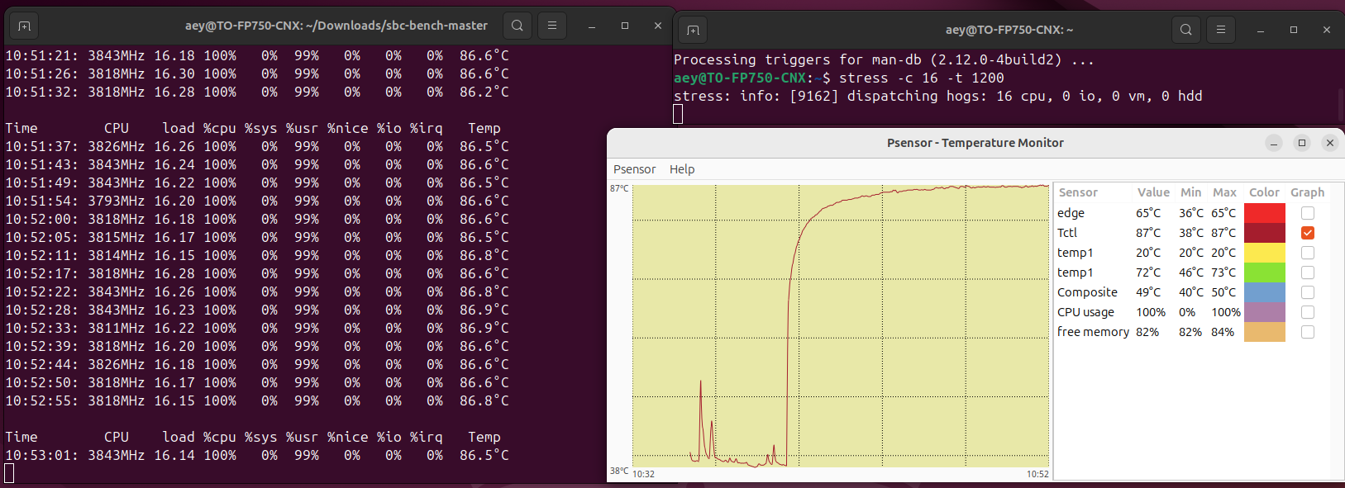Open hamburger menu in right terminal window
Viewport: 1345px width, 488px height.
click(1221, 30)
